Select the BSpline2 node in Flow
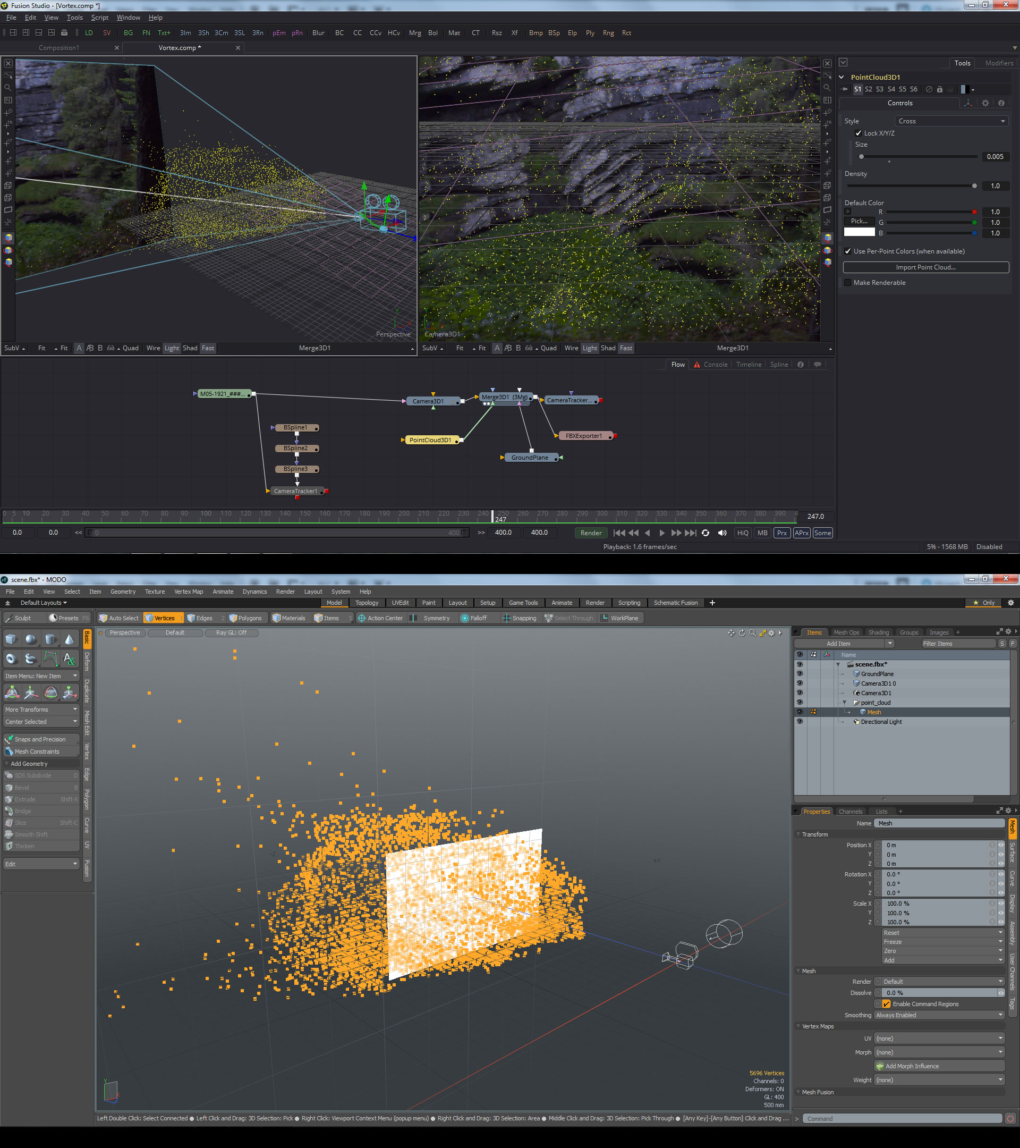 pyautogui.click(x=296, y=448)
